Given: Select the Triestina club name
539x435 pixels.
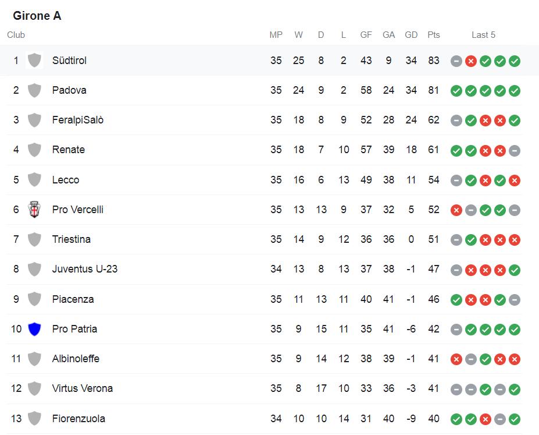Looking at the screenshot, I should click(71, 239).
